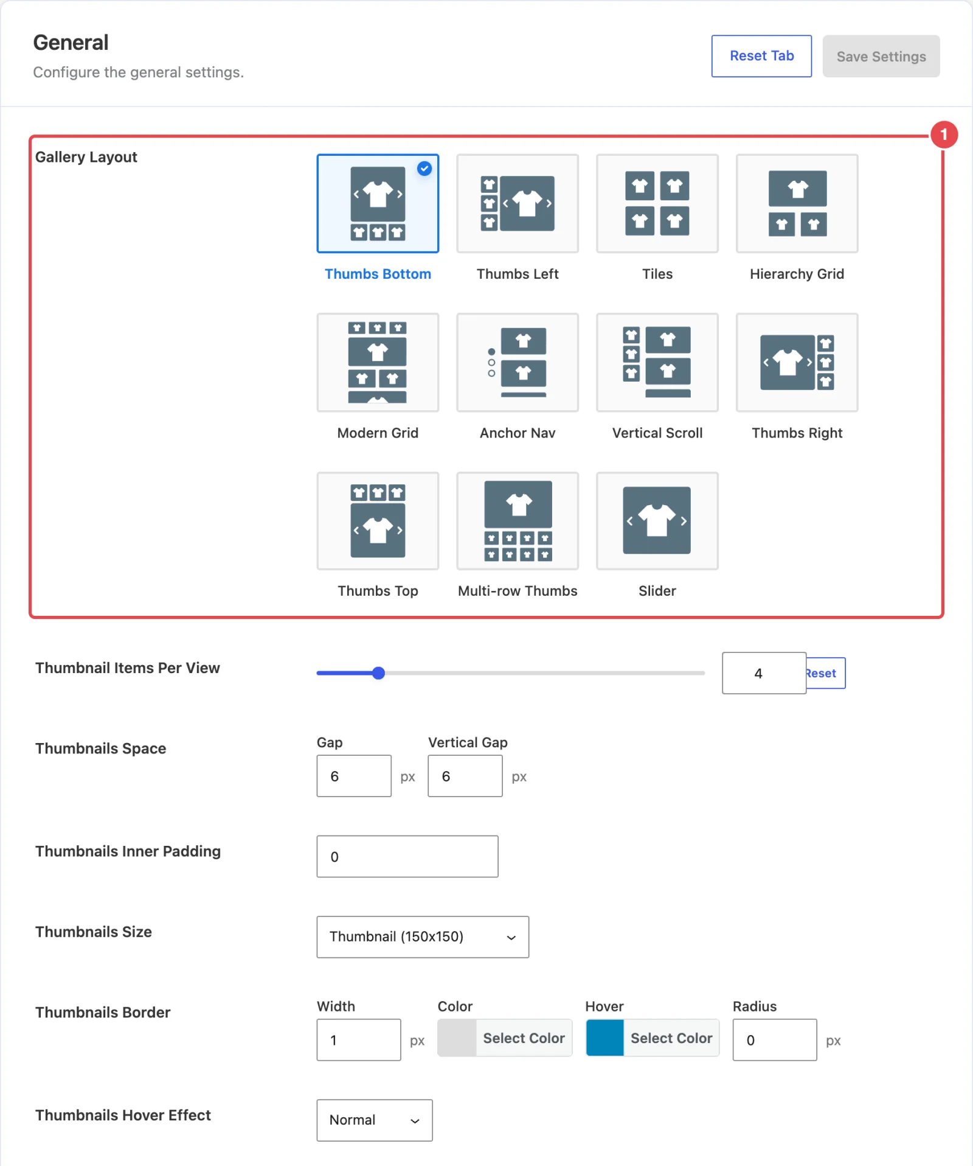Choose the Thumbs Right layout icon
This screenshot has height=1166, width=973.
coord(797,363)
